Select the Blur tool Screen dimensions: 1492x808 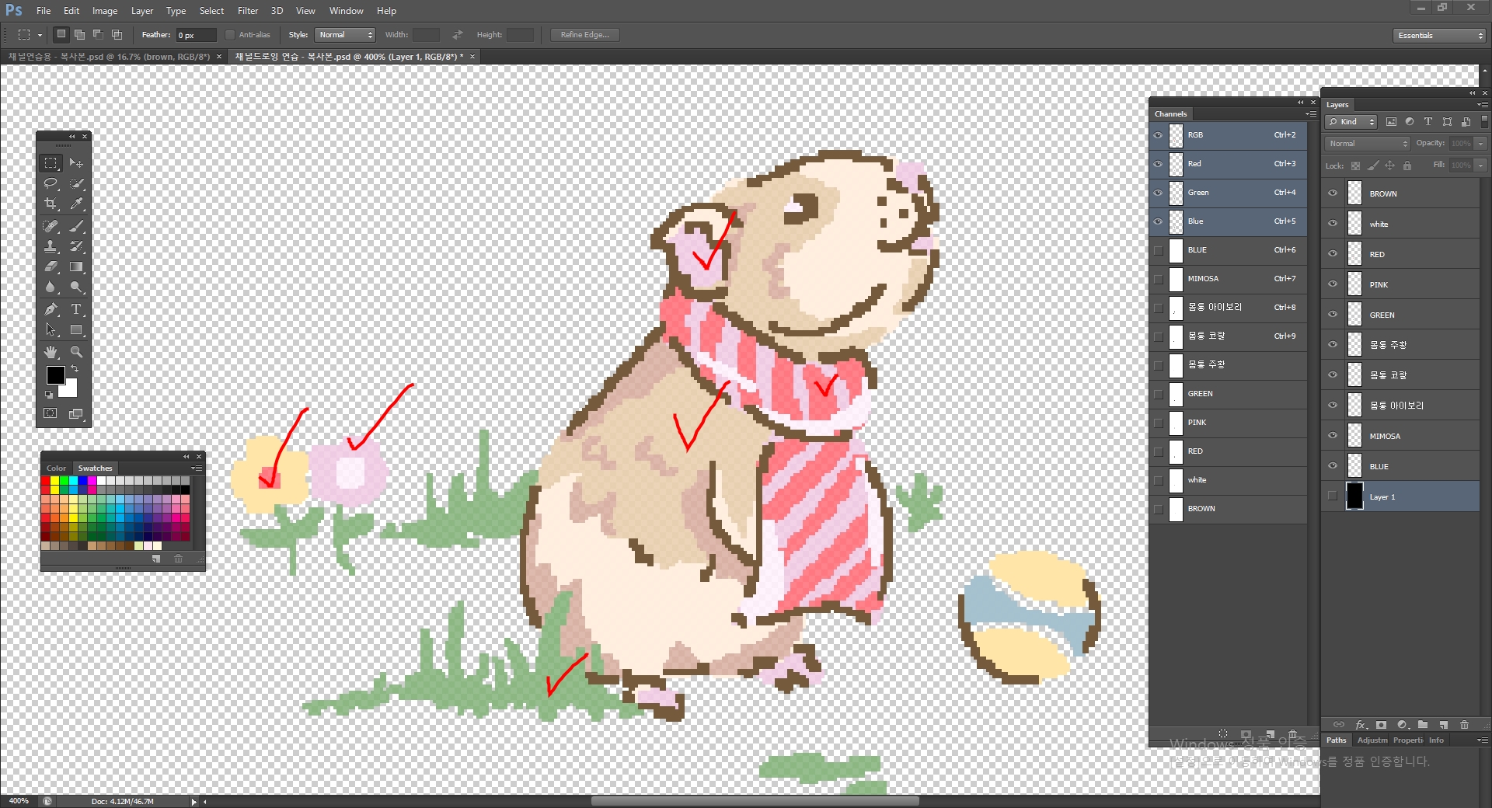(51, 287)
